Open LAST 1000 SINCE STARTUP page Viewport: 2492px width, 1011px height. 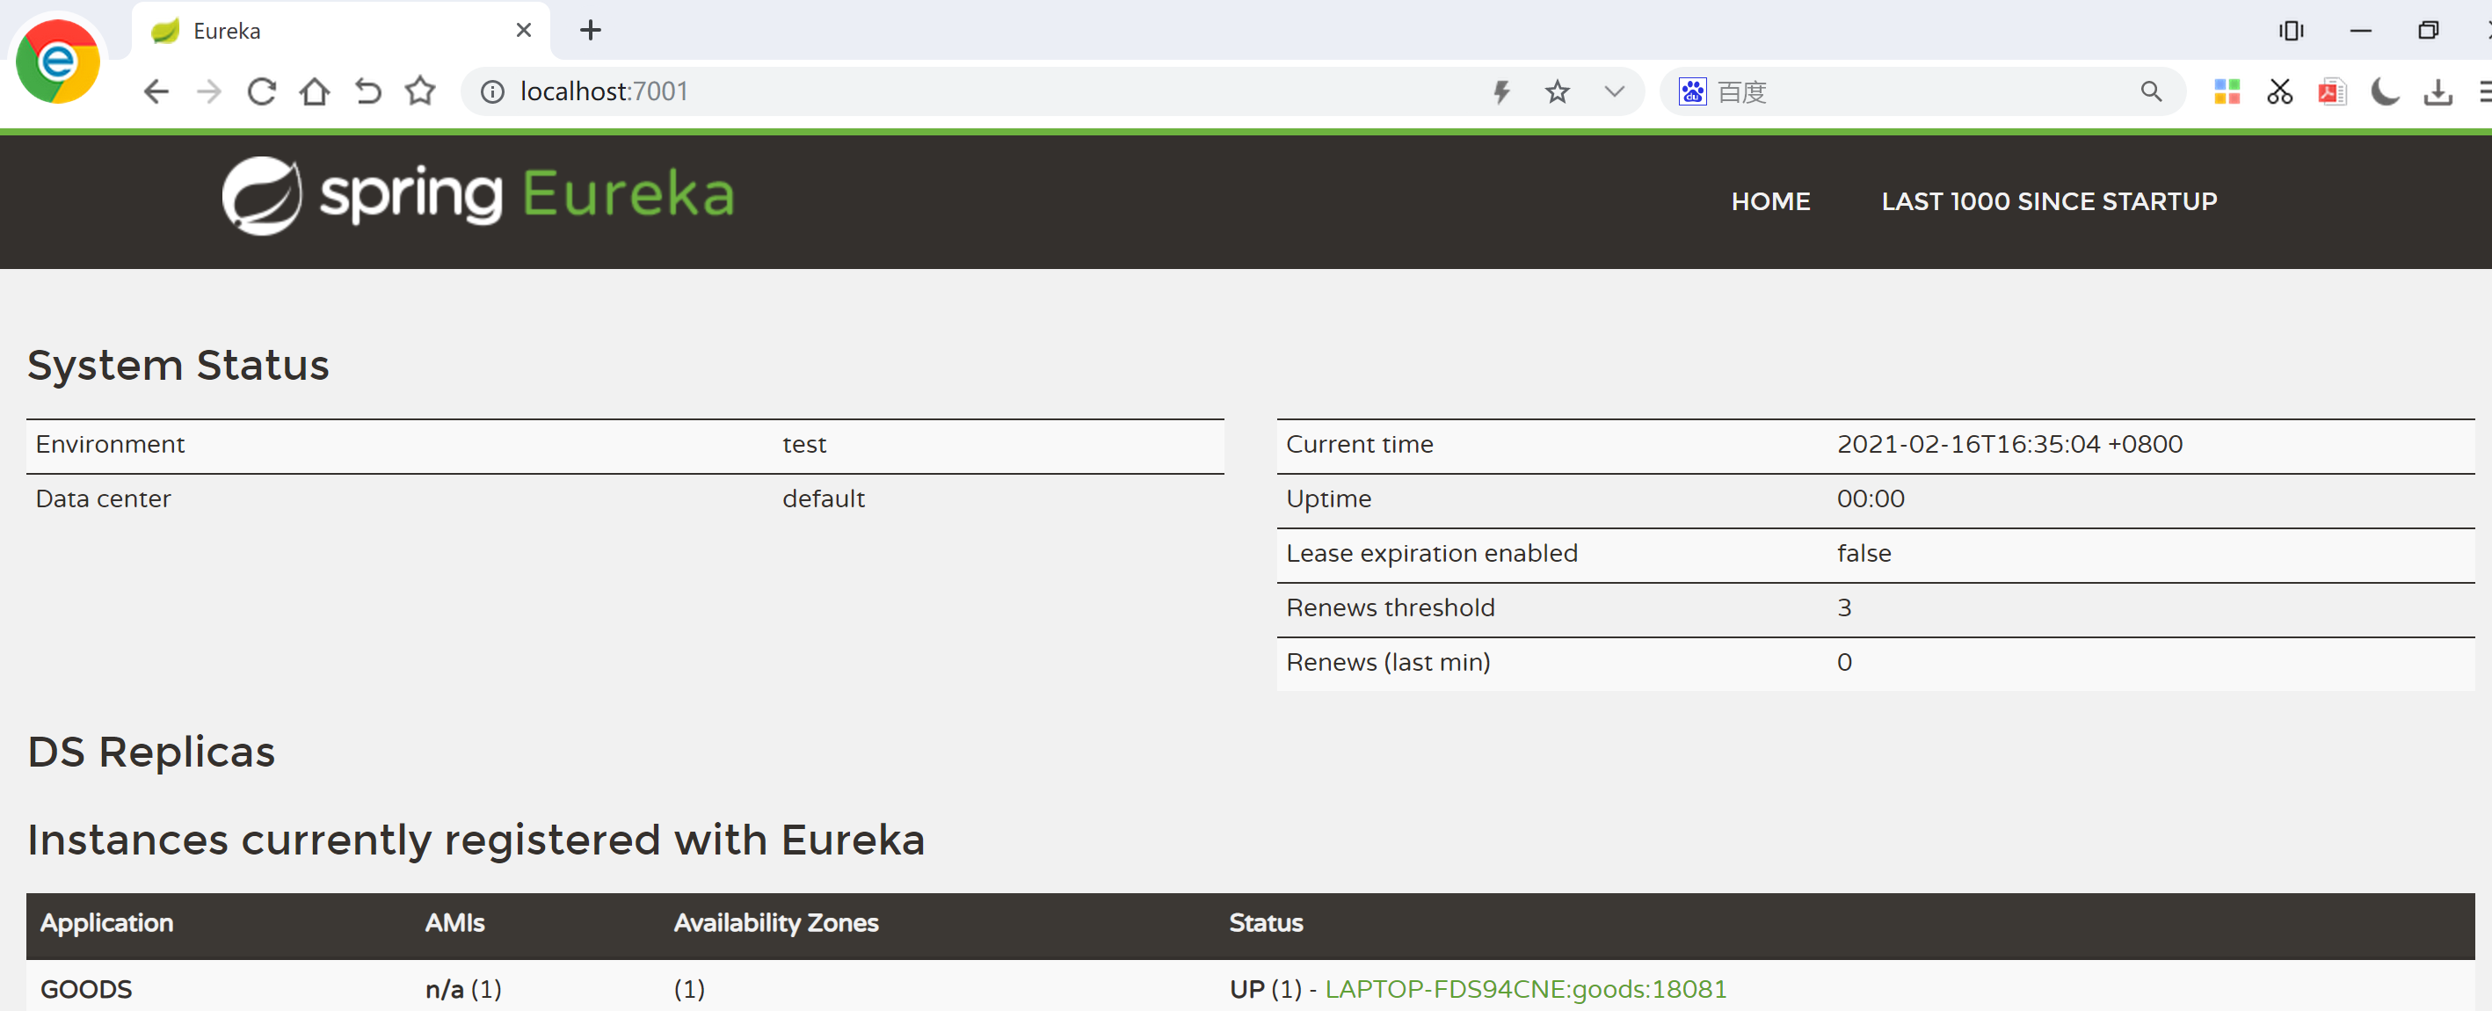[x=2048, y=201]
